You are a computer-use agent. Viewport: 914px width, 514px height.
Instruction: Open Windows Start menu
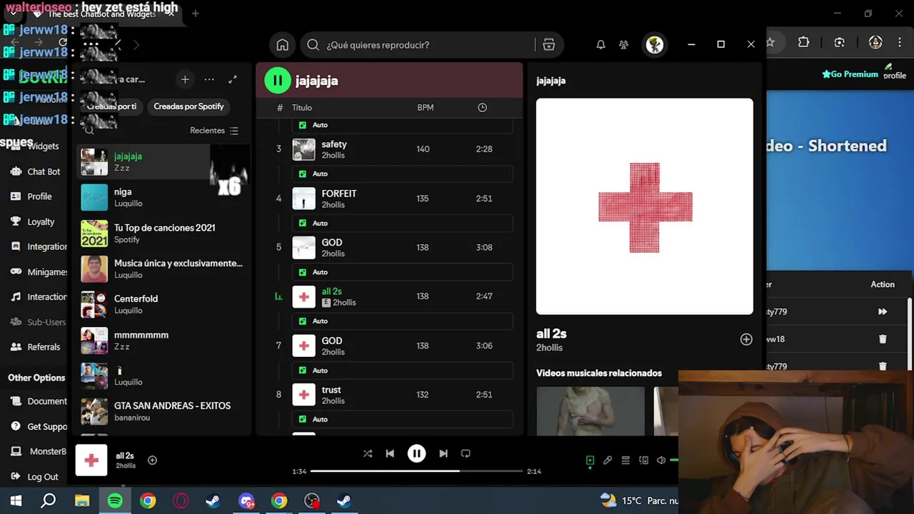(x=16, y=501)
